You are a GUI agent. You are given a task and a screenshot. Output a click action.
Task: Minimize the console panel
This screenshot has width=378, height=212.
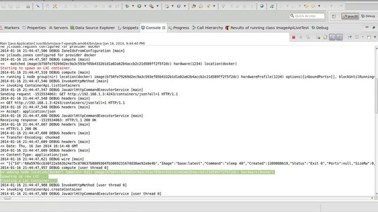(x=367, y=28)
